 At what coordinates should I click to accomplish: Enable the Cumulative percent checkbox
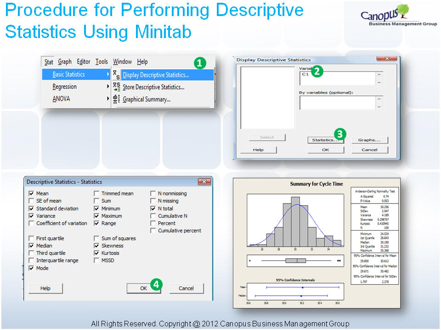tap(153, 231)
